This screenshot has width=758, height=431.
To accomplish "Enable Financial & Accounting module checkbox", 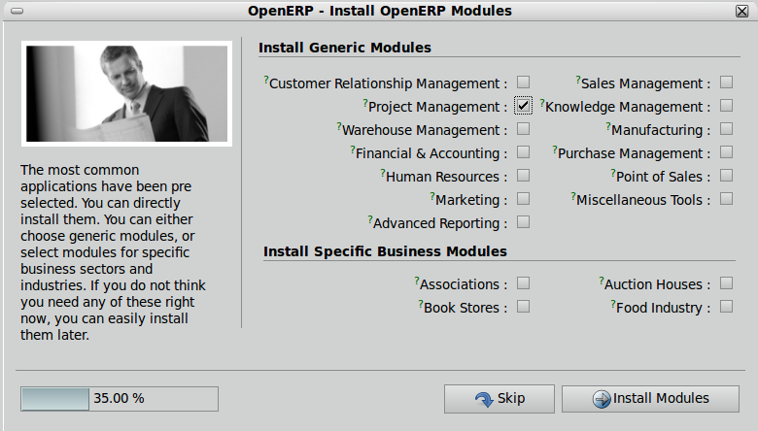I will pyautogui.click(x=523, y=152).
